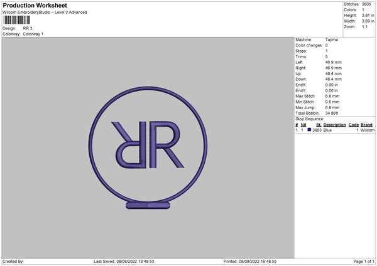
Task: Click the Stitches value 3805
Action: 366,4
